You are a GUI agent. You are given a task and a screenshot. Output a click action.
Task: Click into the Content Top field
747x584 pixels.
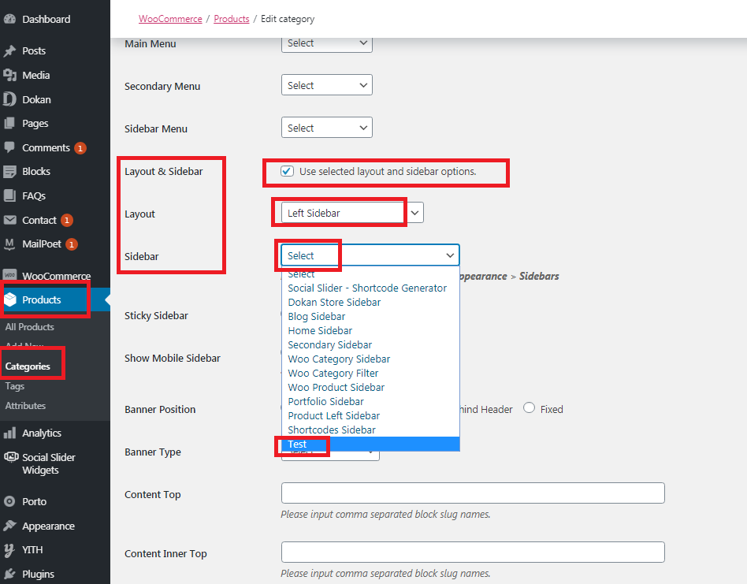tap(473, 493)
